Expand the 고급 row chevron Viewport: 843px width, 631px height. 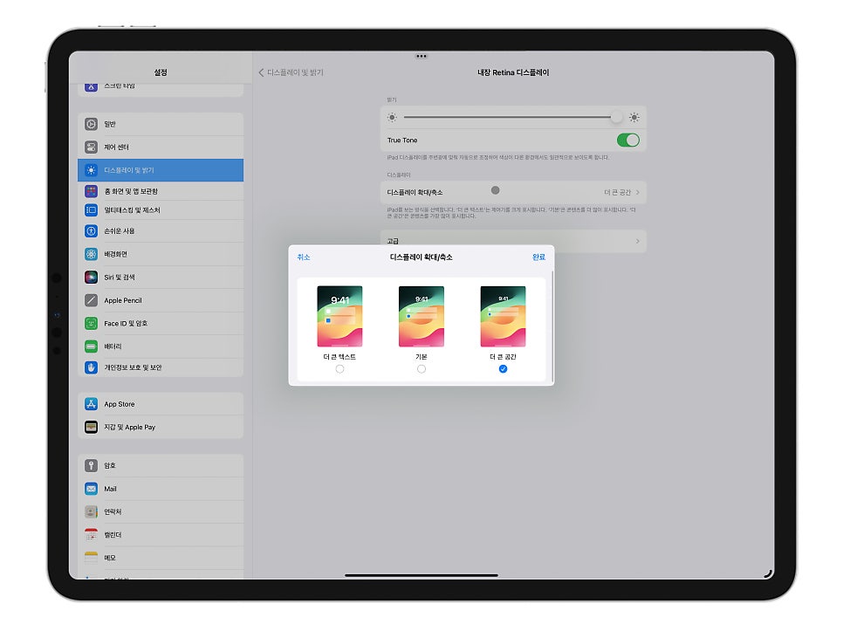[x=638, y=242]
